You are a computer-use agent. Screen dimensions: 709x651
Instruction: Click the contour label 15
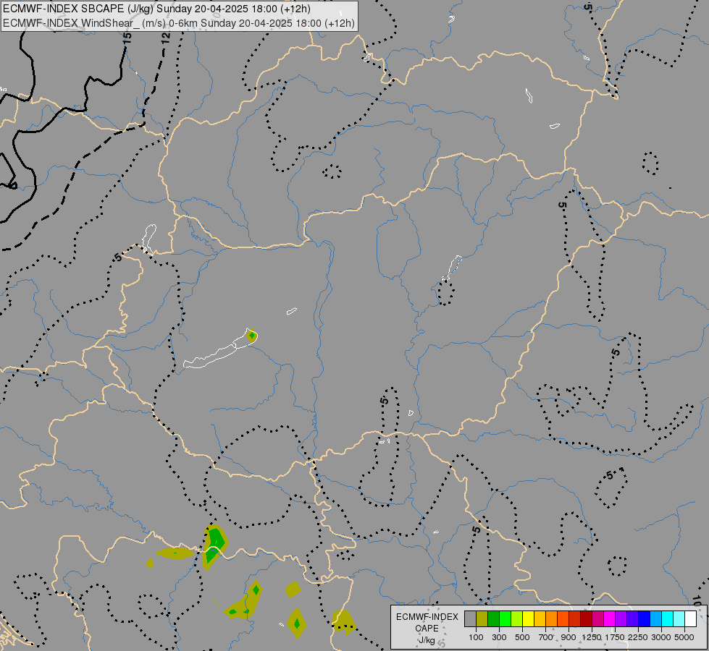(x=127, y=38)
